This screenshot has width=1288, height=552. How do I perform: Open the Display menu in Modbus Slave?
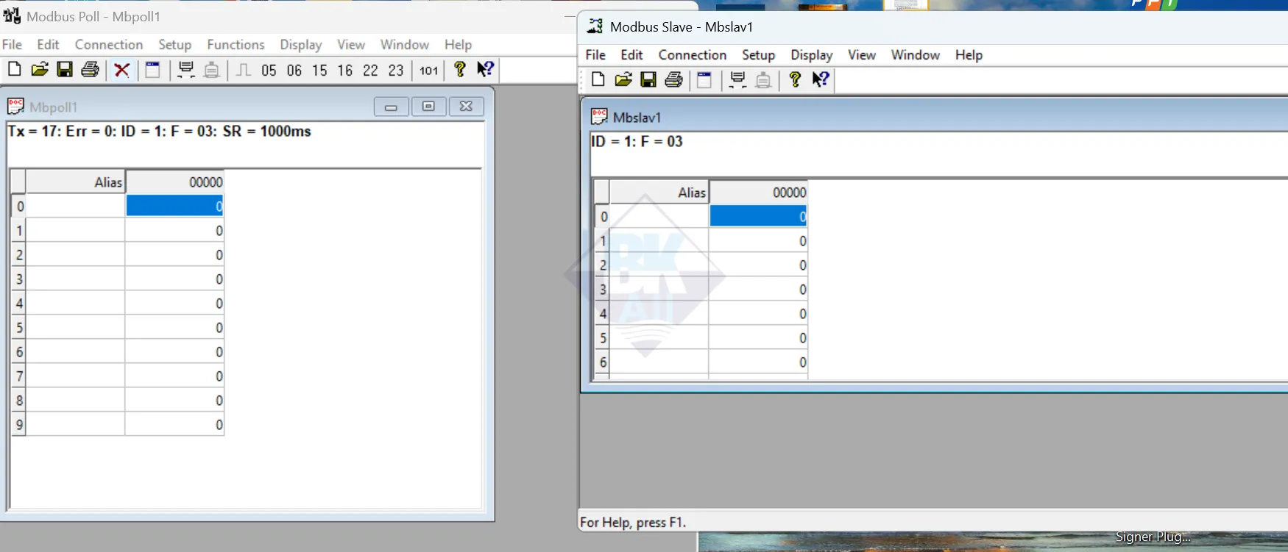tap(811, 55)
